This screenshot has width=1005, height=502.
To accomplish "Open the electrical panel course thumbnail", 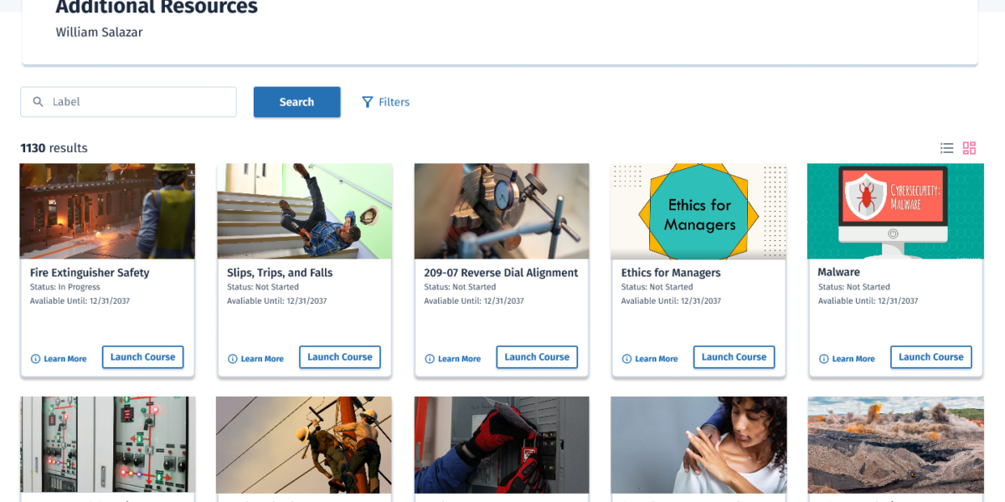I will click(x=107, y=445).
